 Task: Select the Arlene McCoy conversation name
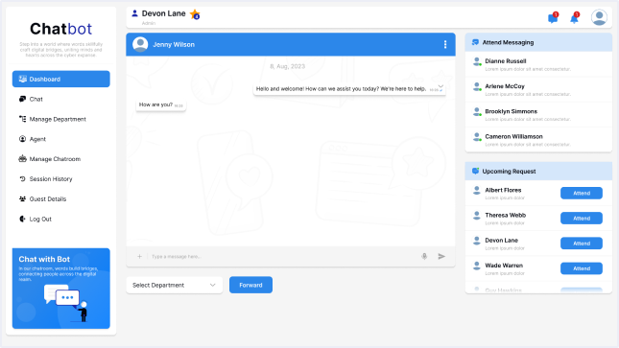(505, 86)
